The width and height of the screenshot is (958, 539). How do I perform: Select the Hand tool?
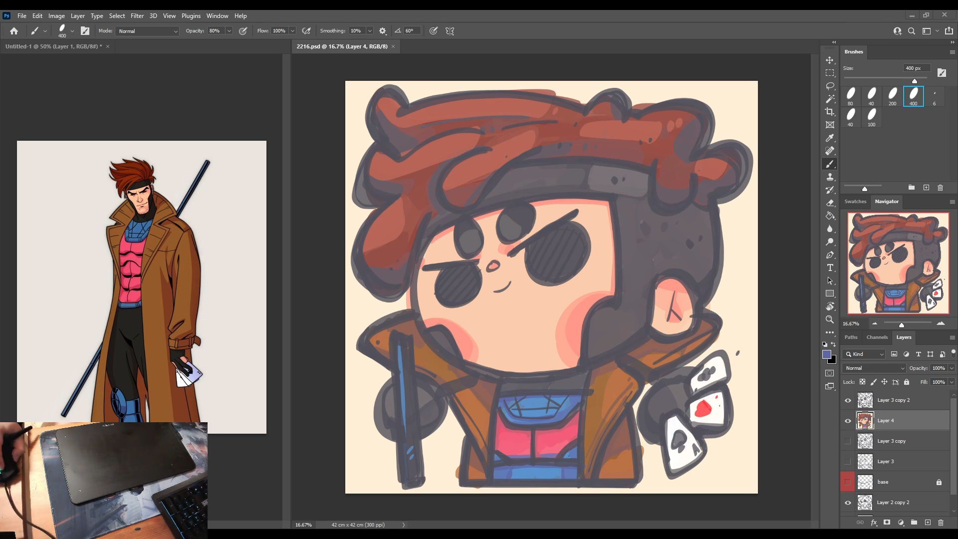(x=830, y=306)
